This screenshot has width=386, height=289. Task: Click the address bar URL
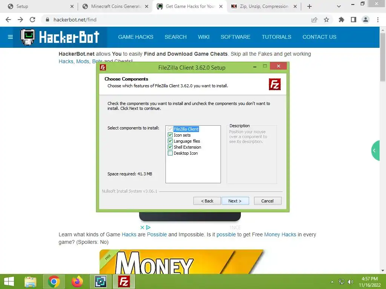click(x=75, y=20)
